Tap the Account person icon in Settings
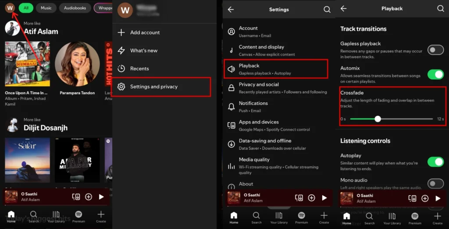This screenshot has height=229, width=449. click(x=232, y=32)
